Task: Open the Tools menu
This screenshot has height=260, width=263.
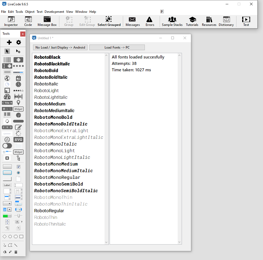Action: (x=19, y=12)
